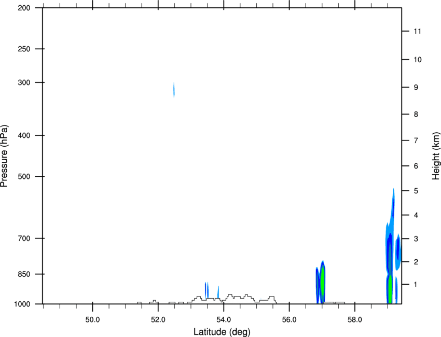Click the 'Latitude (deg)' axis title
The width and height of the screenshot is (441, 337).
[x=222, y=332]
